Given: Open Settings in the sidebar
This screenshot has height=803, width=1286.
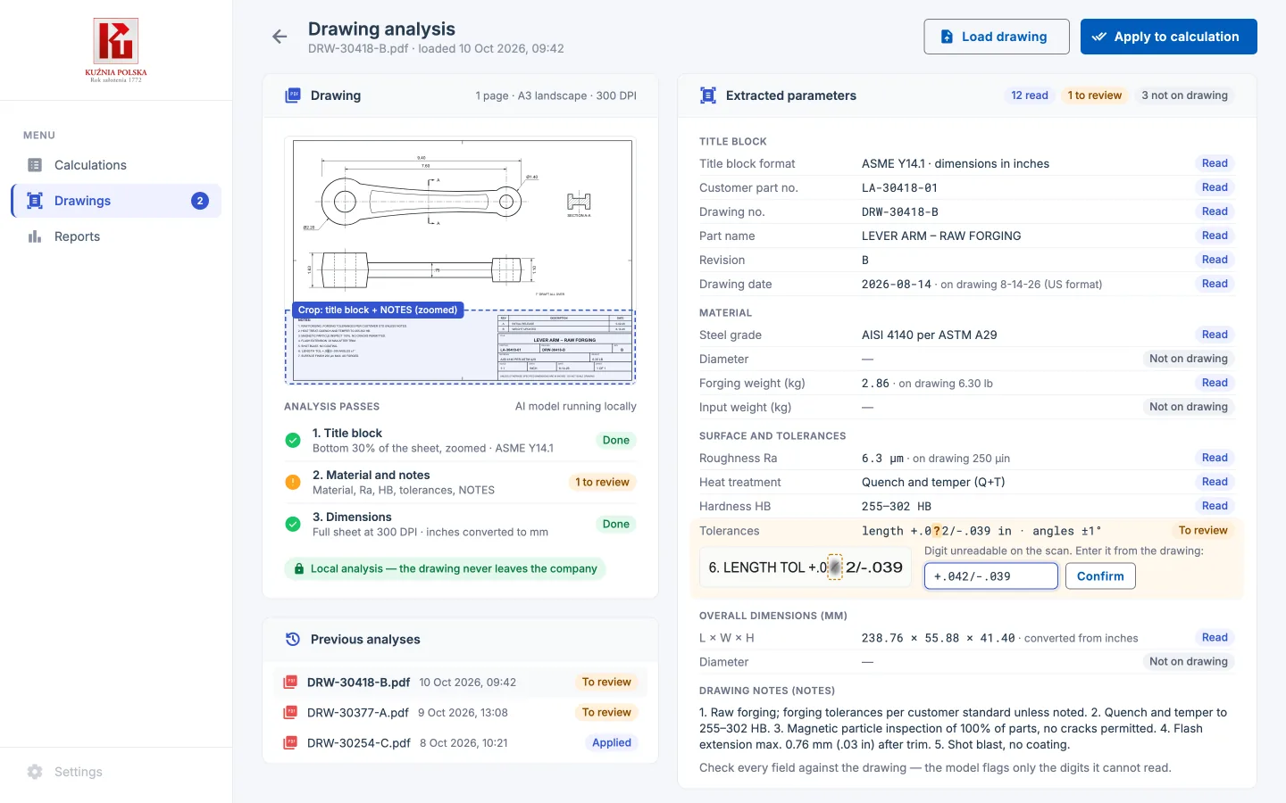Looking at the screenshot, I should [x=116, y=772].
